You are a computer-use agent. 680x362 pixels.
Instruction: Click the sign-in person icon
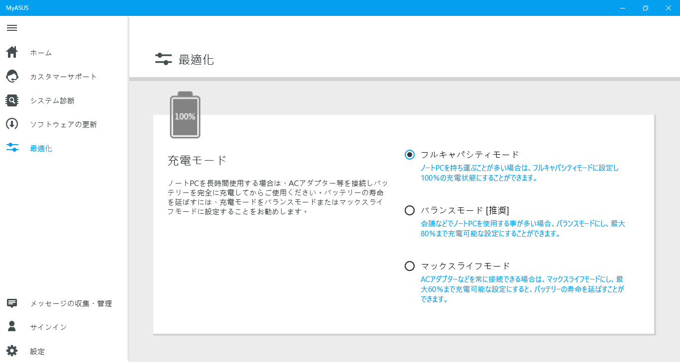(11, 327)
